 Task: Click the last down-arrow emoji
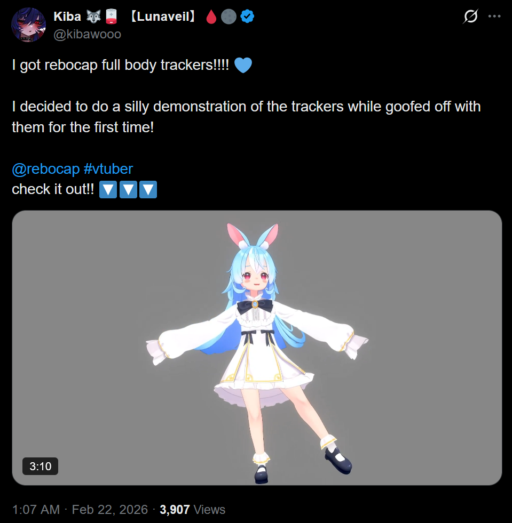[x=148, y=189]
